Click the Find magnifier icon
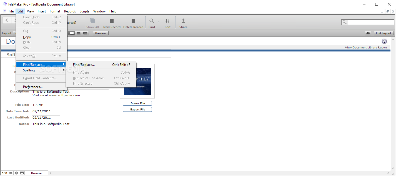The height and width of the screenshot is (176, 396). (x=152, y=21)
